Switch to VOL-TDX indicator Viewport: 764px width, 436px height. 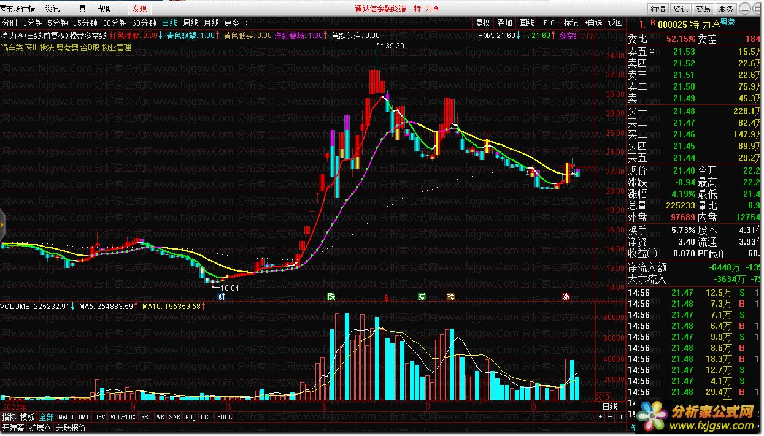[123, 417]
